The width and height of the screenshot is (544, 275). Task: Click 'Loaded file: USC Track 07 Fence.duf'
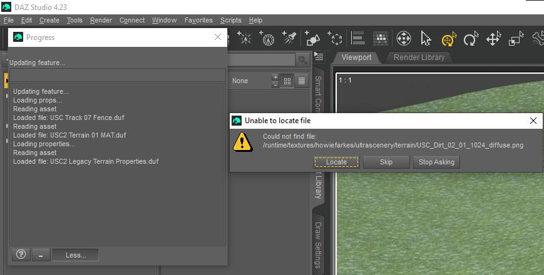69,117
